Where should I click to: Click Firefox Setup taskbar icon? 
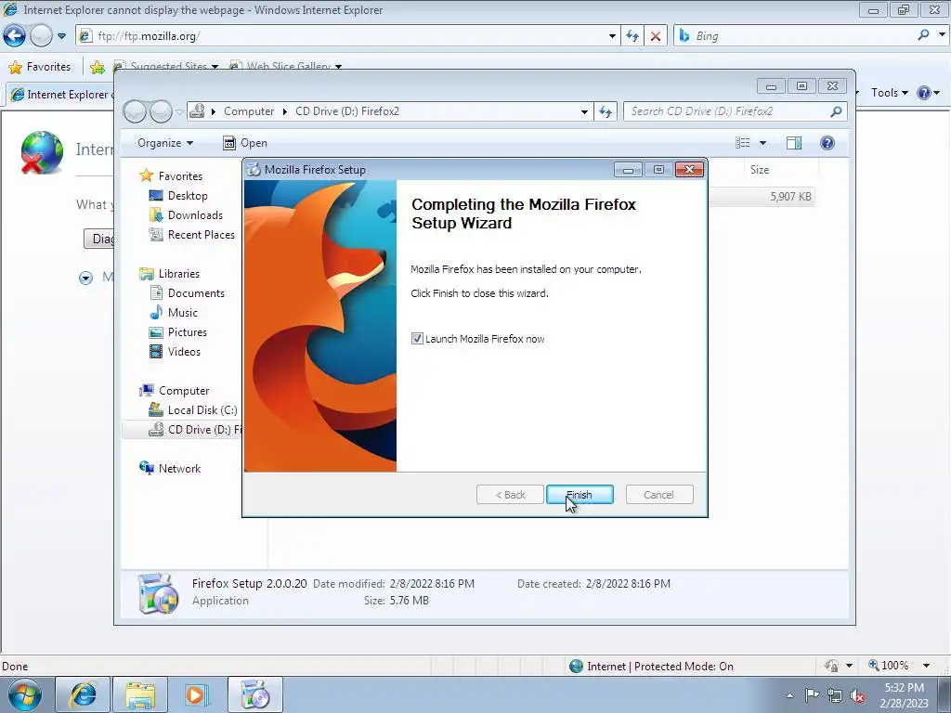254,694
